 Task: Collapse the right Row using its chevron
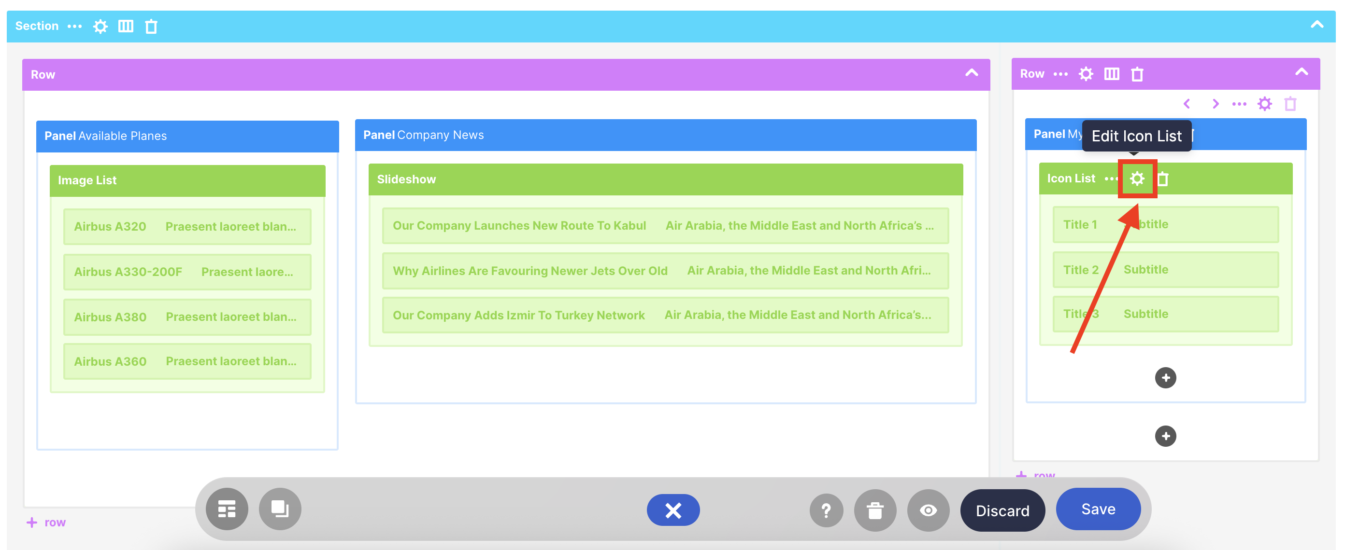coord(1302,72)
